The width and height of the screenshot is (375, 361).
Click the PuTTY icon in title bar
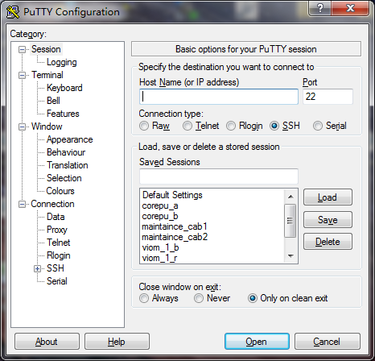click(x=13, y=12)
